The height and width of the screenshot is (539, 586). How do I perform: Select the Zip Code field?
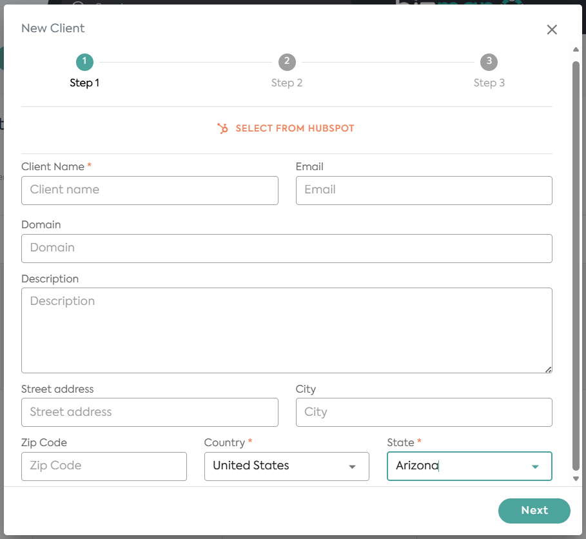coord(104,466)
